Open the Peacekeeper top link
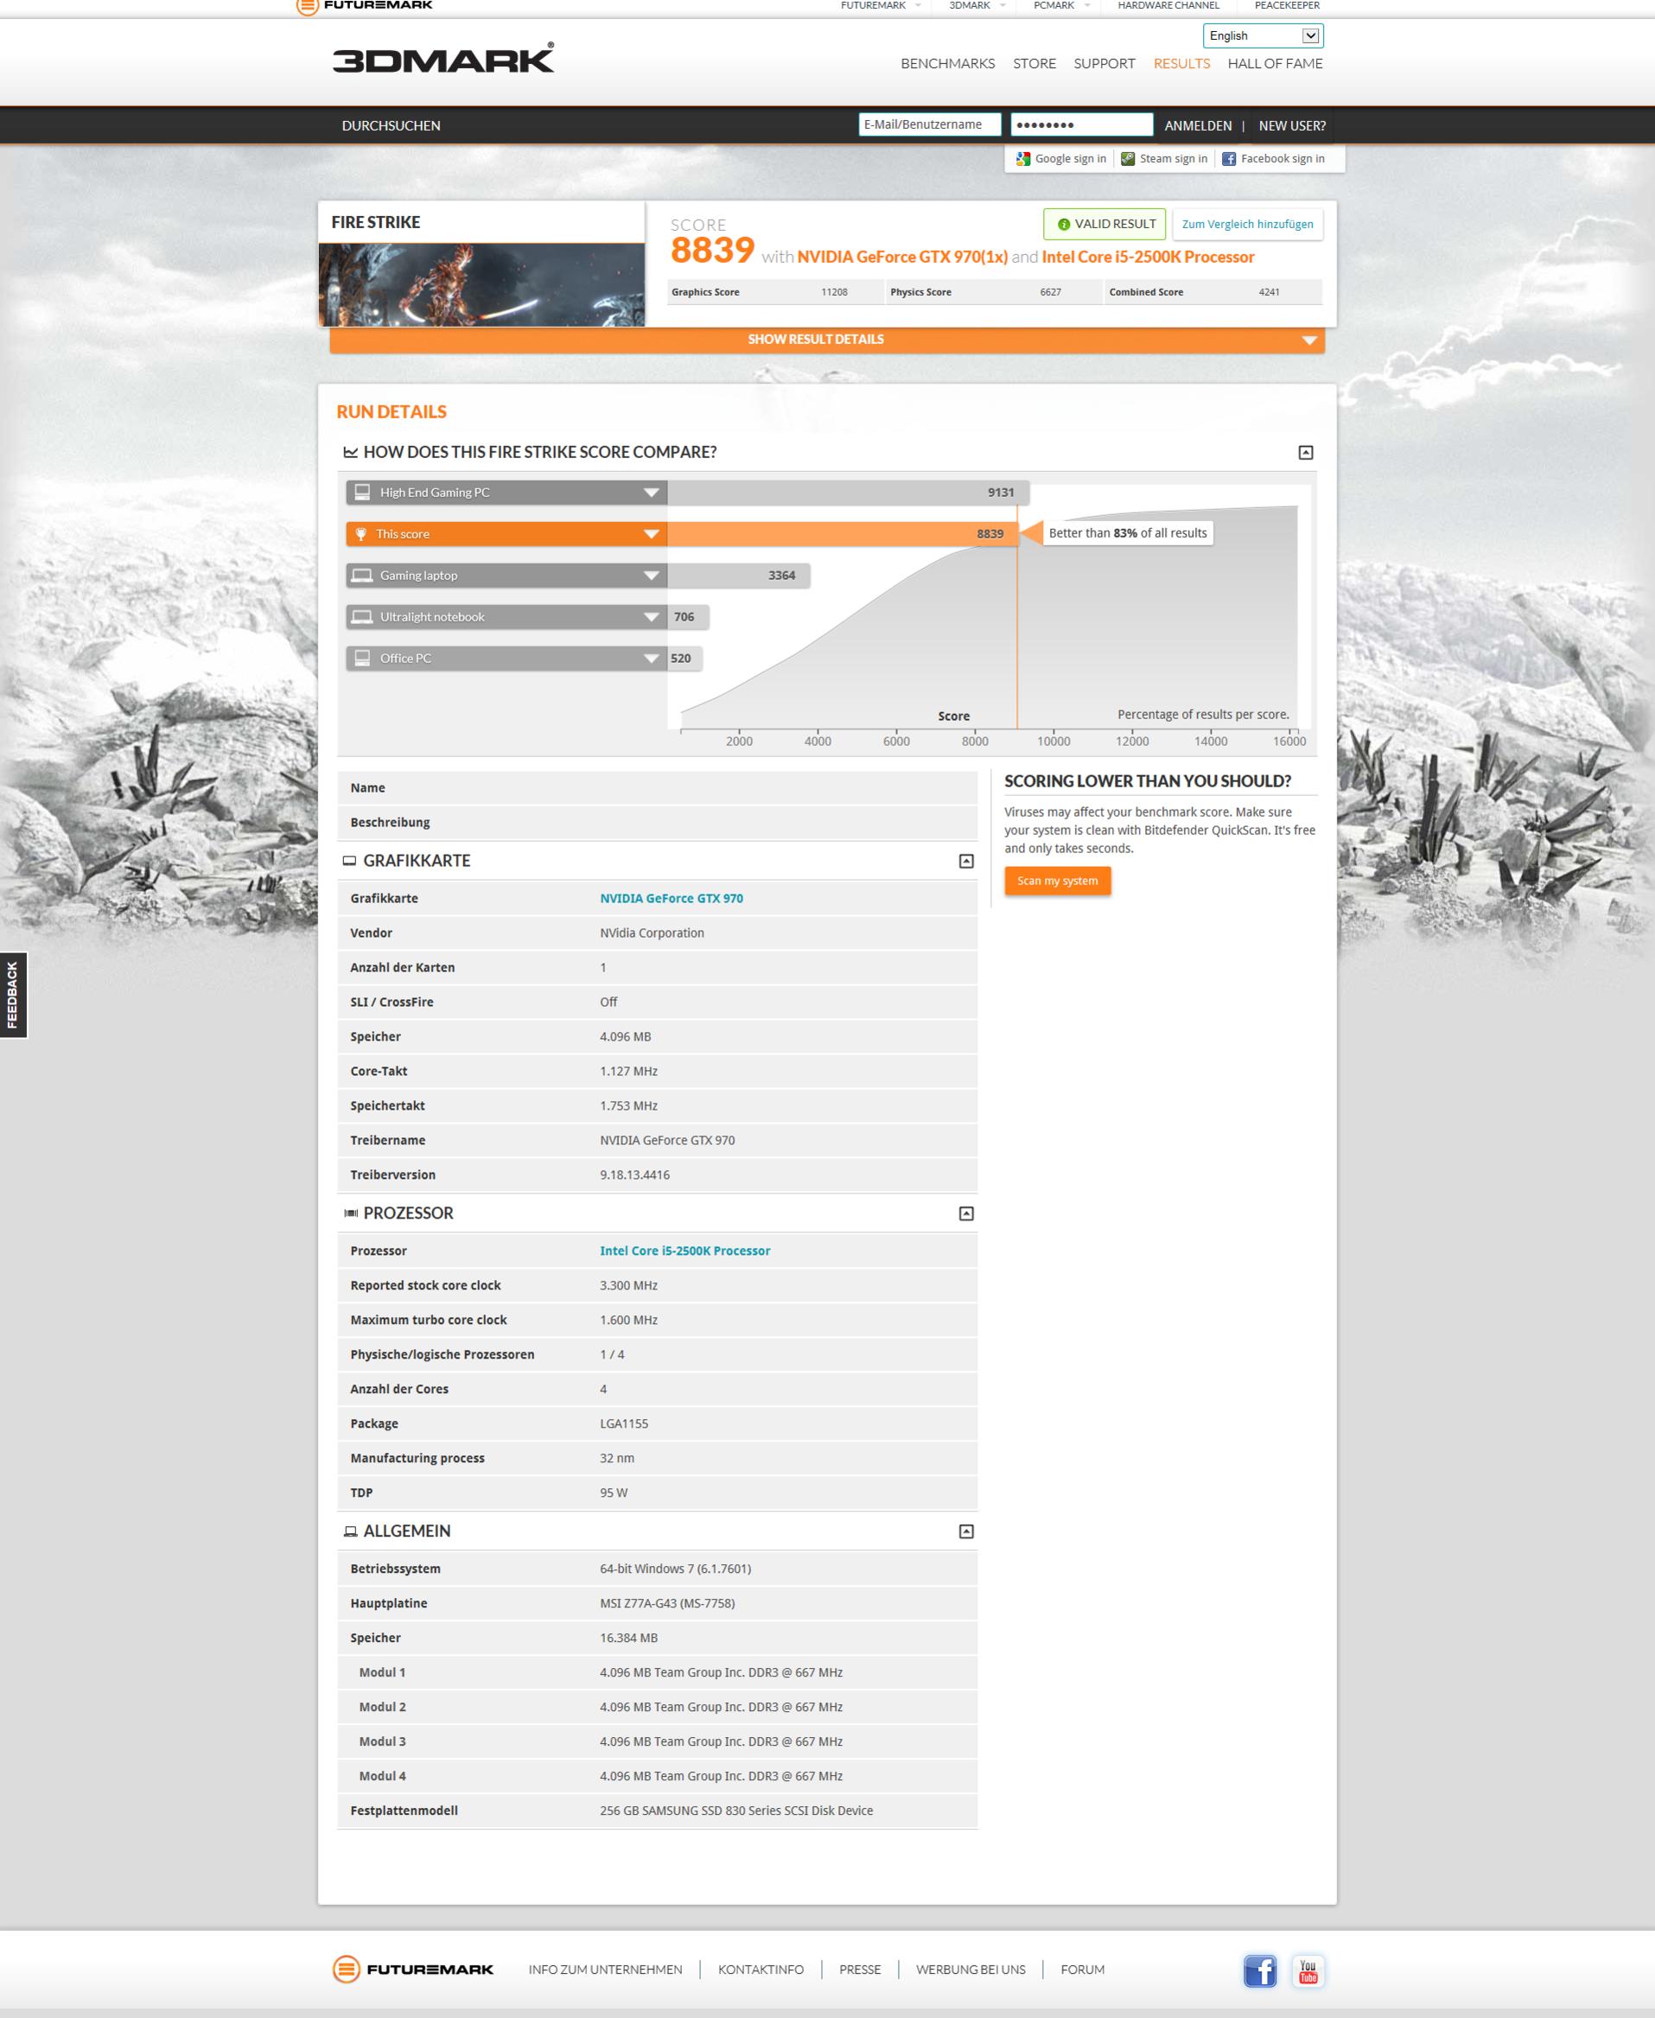Screen dimensions: 1655x2018 [1287, 6]
